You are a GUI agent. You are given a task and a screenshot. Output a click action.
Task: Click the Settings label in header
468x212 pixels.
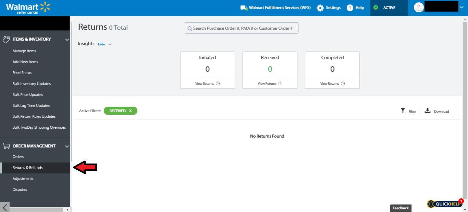[333, 8]
